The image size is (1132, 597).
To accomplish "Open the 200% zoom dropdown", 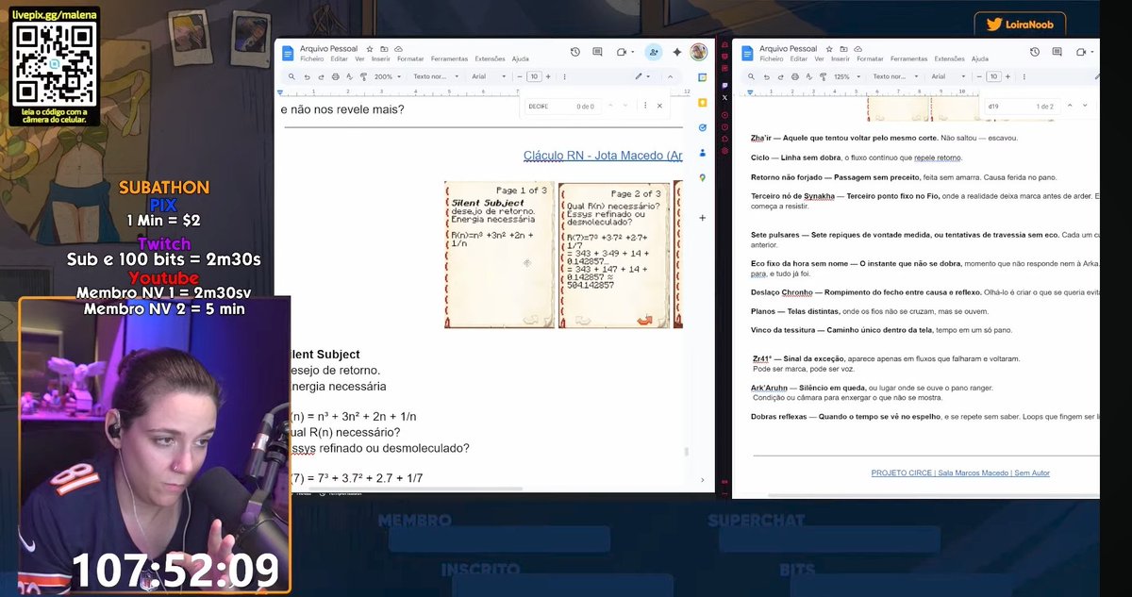I will (x=387, y=76).
